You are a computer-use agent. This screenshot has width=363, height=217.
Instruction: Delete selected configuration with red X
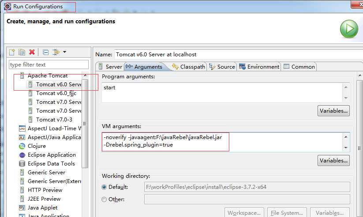[x=32, y=52]
